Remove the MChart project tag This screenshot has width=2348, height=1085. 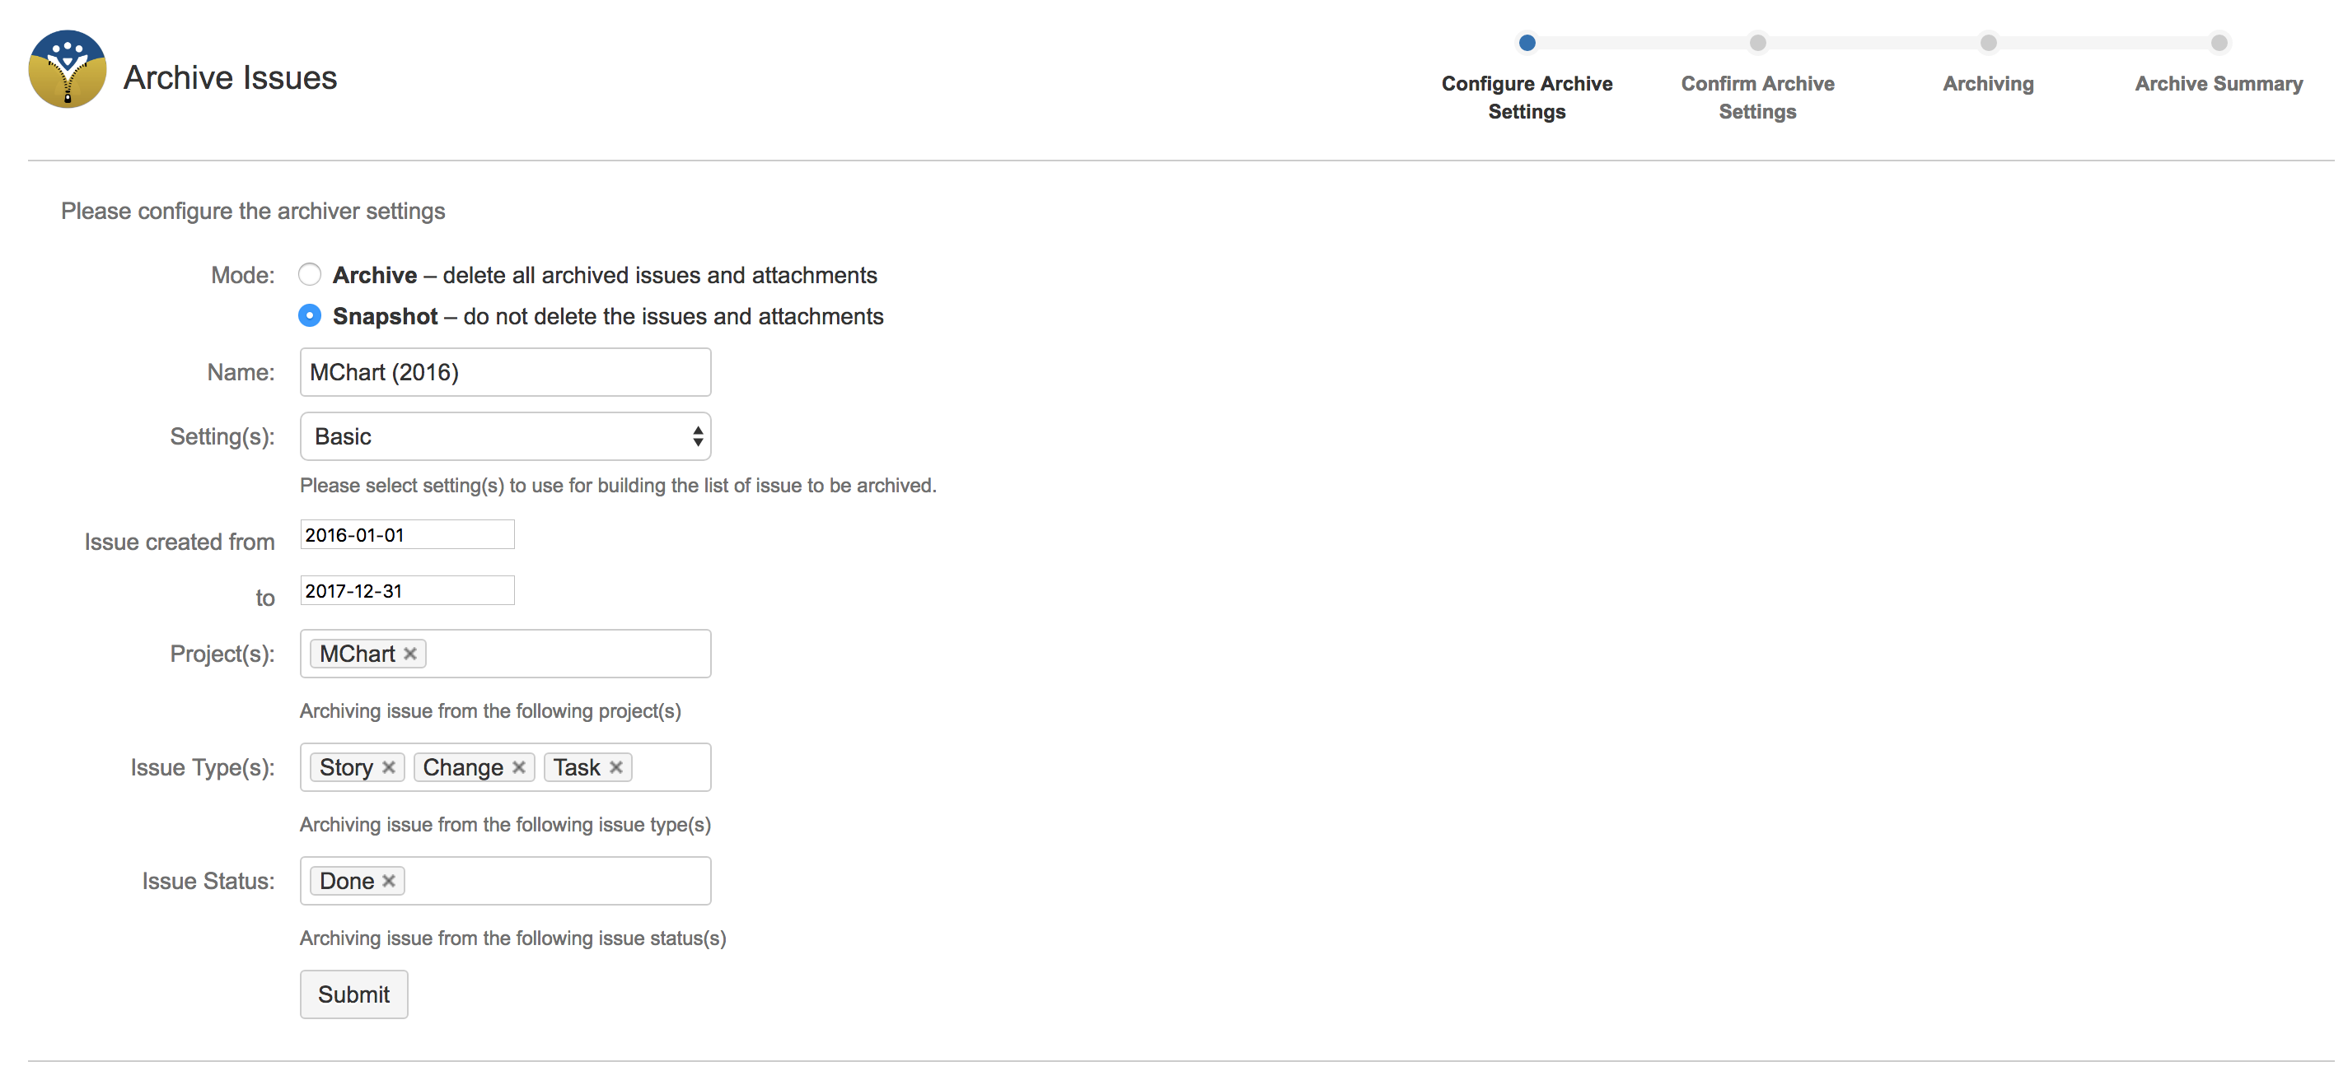[410, 654]
